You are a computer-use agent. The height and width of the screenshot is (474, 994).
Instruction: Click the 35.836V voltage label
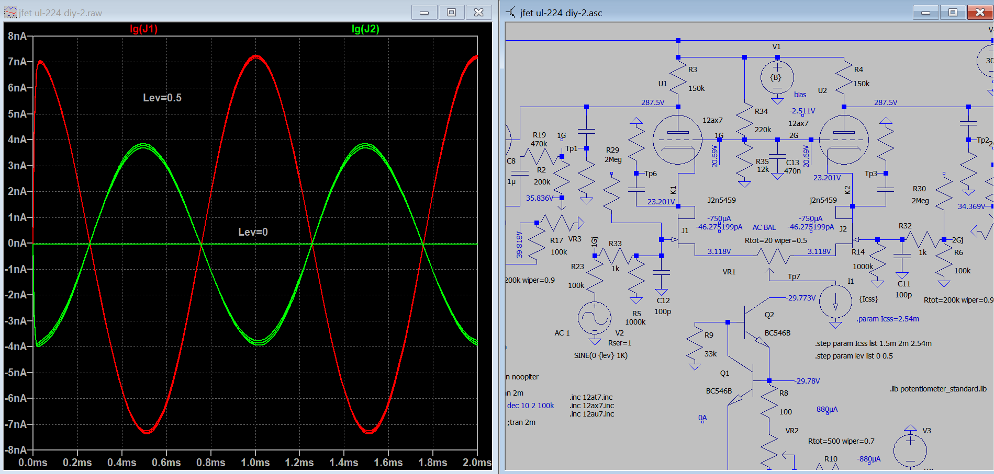539,198
